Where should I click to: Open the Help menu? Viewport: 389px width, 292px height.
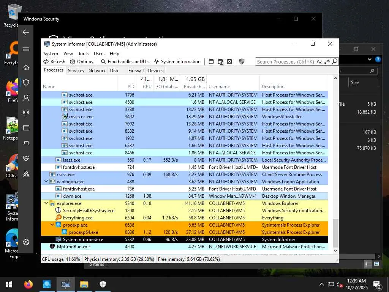(114, 54)
